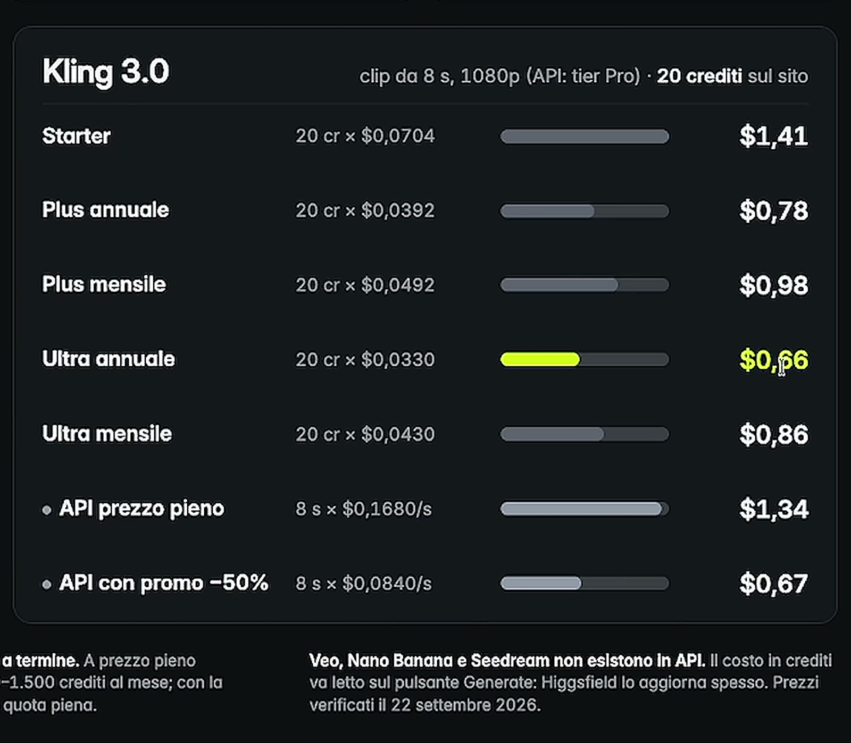Viewport: 851px width, 743px height.
Task: Select the Plus annuale row label
Action: [x=106, y=210]
